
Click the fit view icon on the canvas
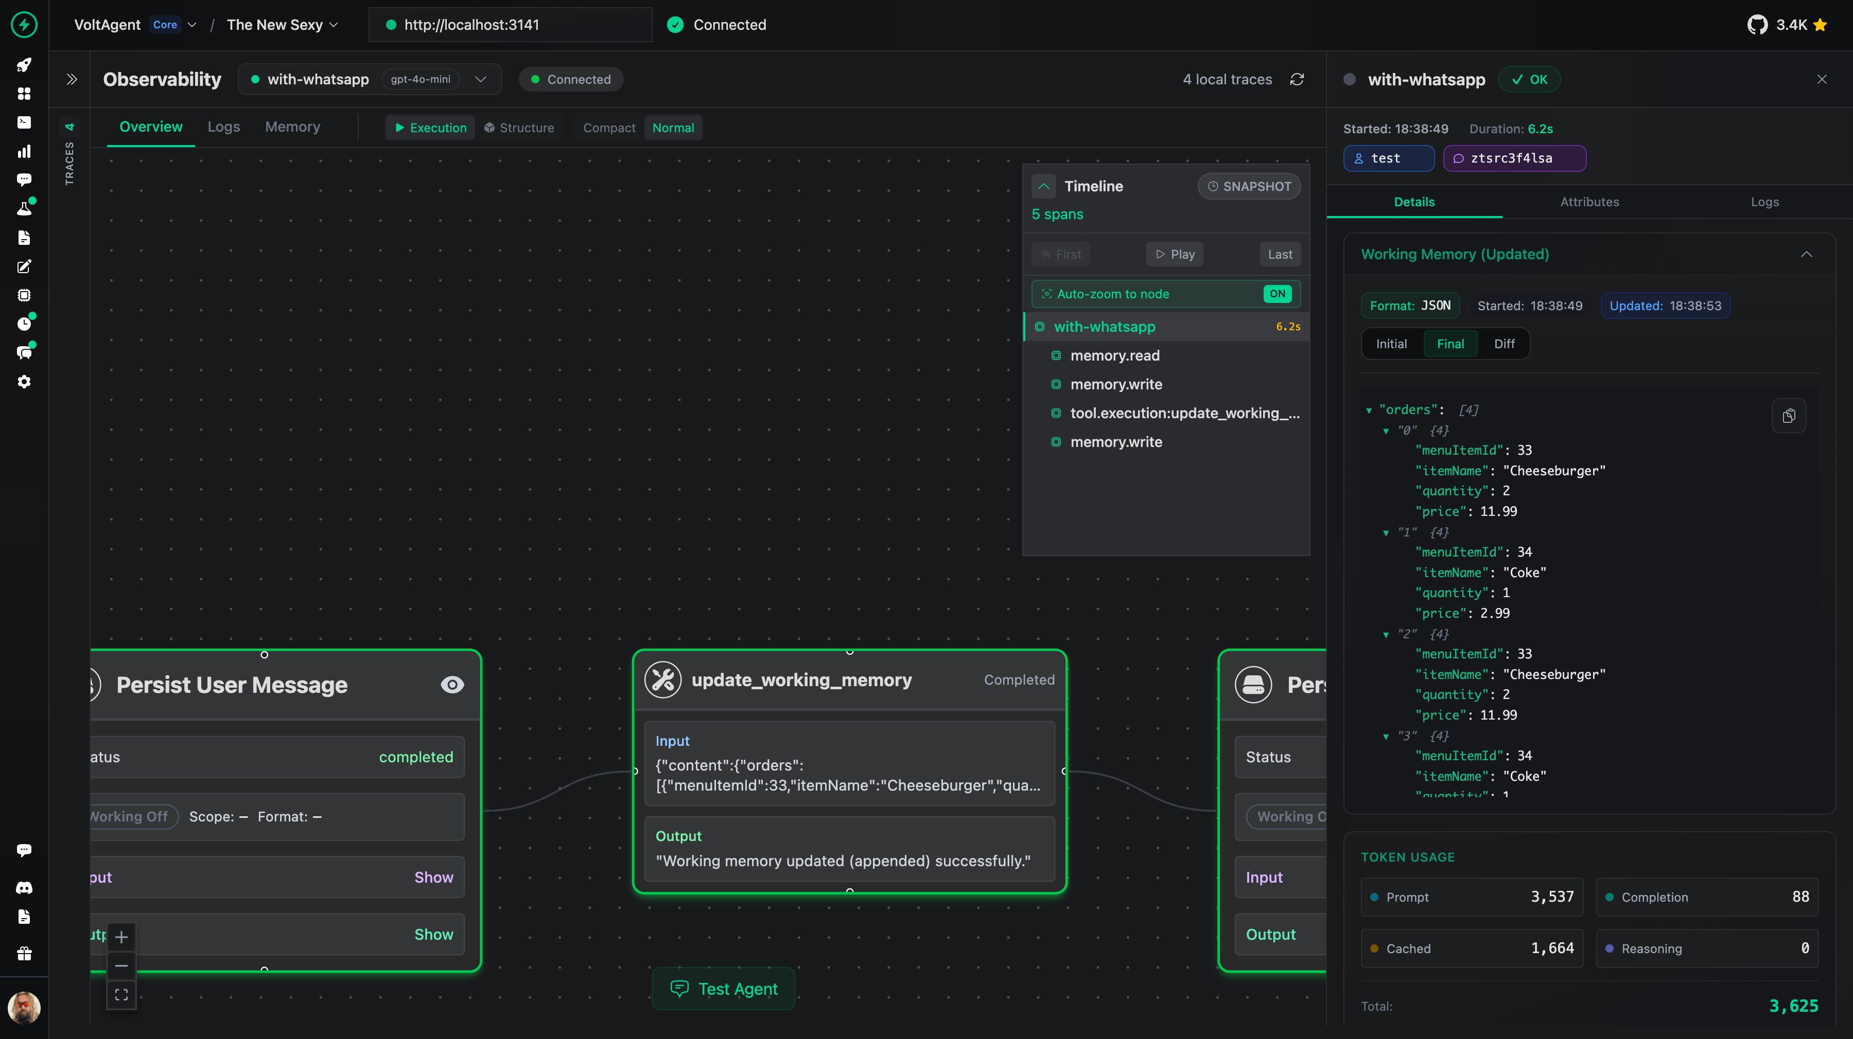pyautogui.click(x=121, y=994)
